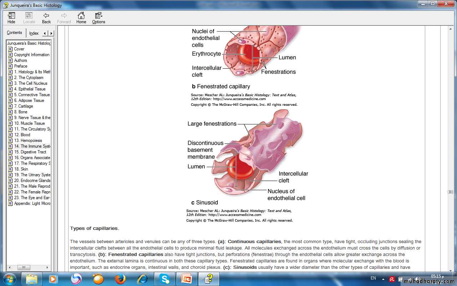The width and height of the screenshot is (457, 286).
Task: Open Appendix: Light Microscopy entry
Action: [32, 203]
